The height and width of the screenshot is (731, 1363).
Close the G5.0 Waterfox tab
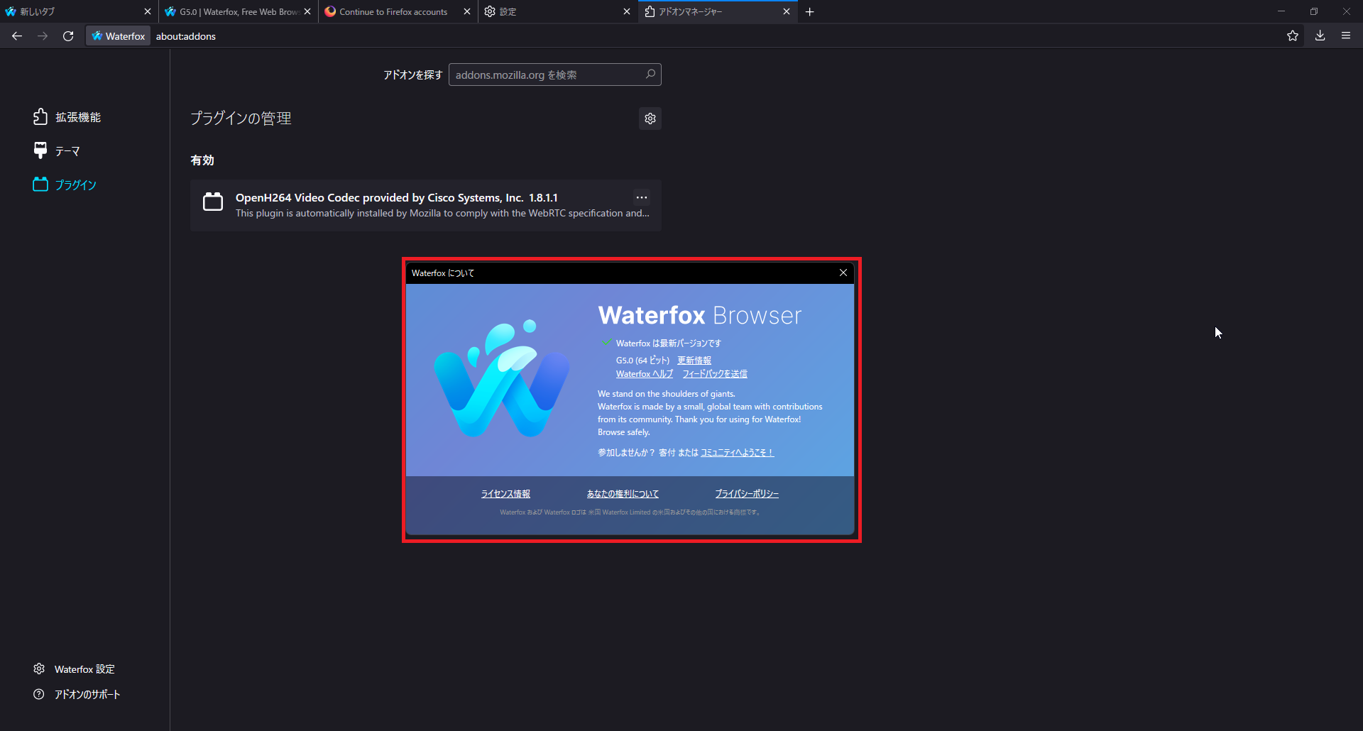coord(307,11)
